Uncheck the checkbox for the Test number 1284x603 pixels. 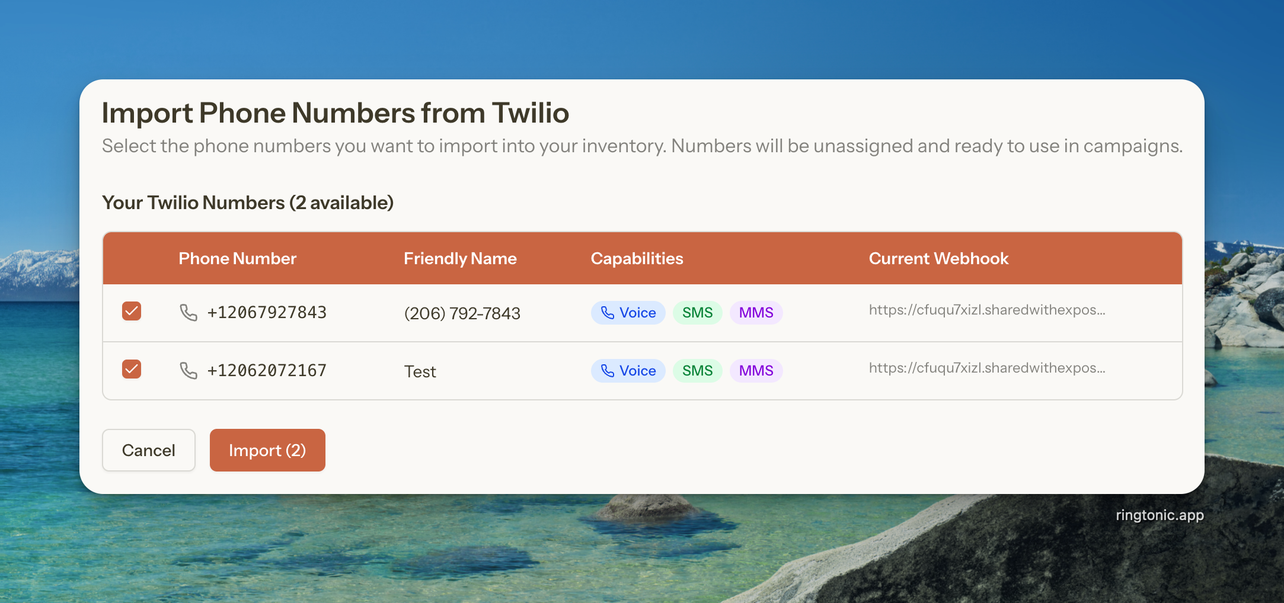(132, 369)
